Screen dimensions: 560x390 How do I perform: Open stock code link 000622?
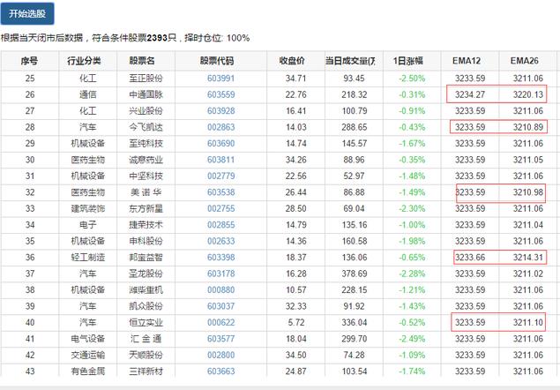click(x=220, y=322)
